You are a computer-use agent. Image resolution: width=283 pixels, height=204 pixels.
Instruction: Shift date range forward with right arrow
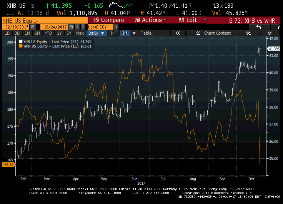pos(83,27)
